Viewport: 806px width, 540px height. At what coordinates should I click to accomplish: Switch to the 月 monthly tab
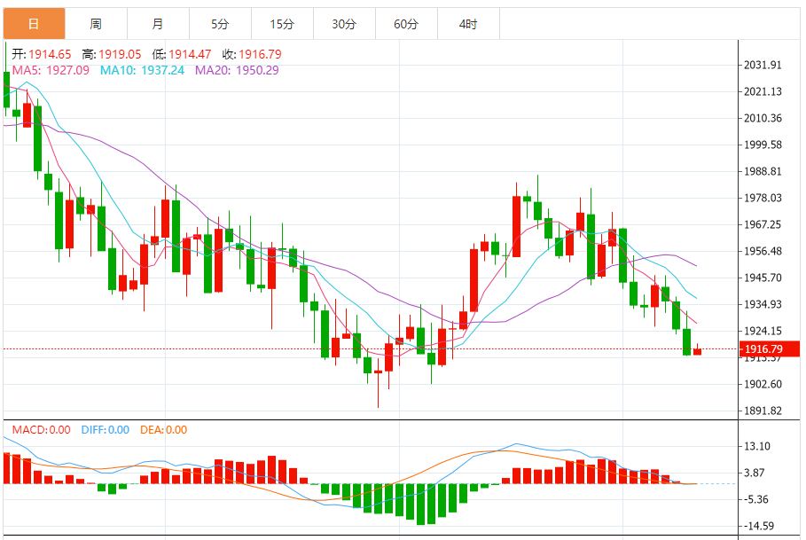[158, 24]
